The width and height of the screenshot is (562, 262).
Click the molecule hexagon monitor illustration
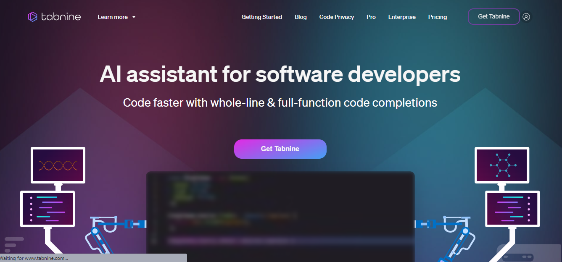(x=502, y=165)
